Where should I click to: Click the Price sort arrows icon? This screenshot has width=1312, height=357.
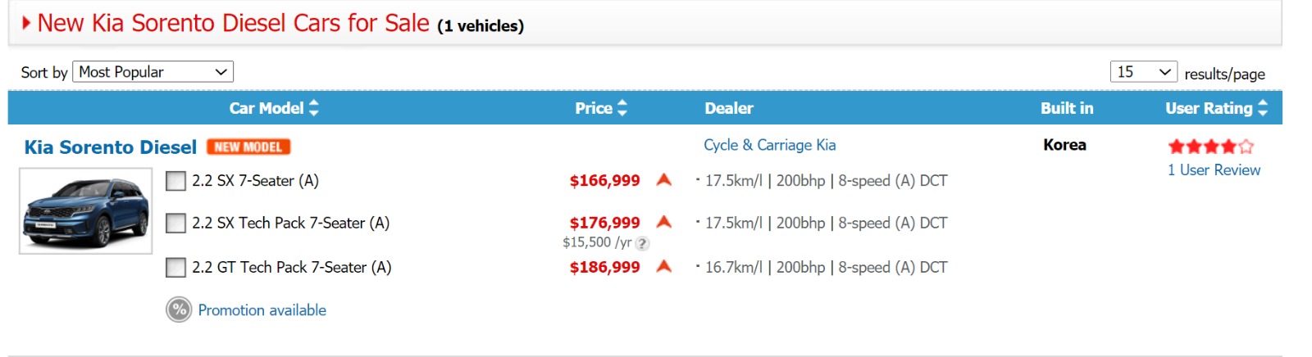pyautogui.click(x=622, y=108)
